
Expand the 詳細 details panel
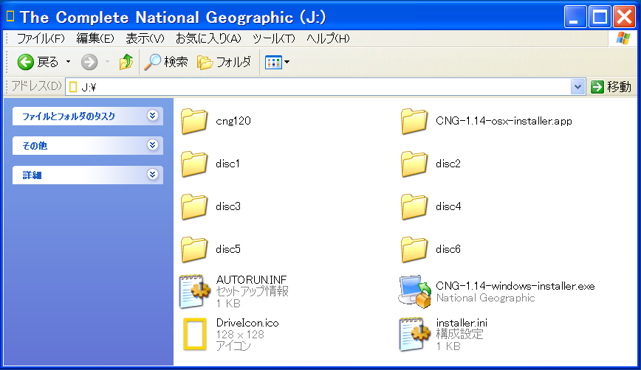point(87,175)
